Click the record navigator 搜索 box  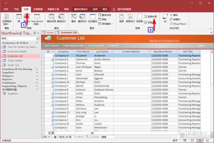pyautogui.click(x=107, y=137)
